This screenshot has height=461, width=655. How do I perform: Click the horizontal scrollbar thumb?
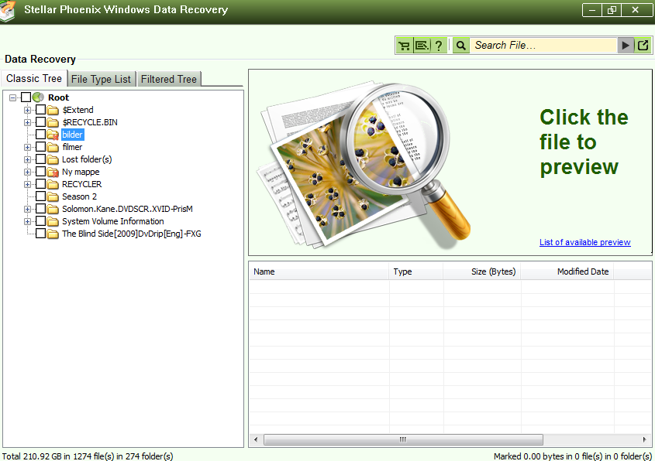[x=403, y=439]
